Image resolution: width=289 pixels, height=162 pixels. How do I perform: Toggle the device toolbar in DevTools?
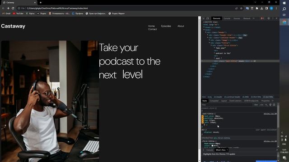pyautogui.click(x=208, y=18)
